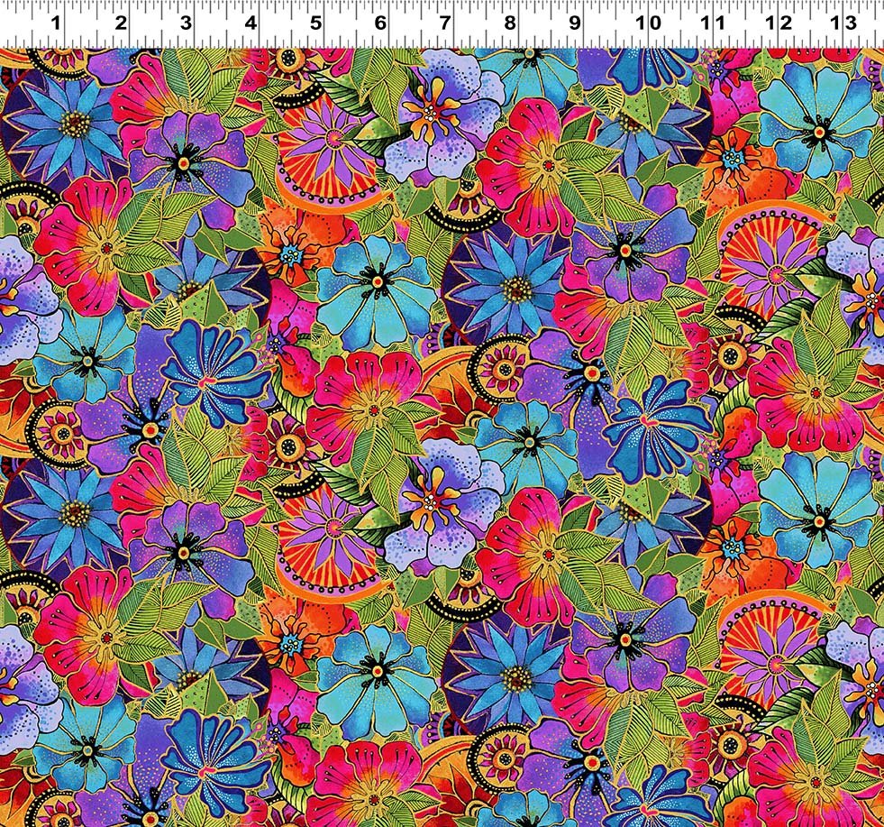Image resolution: width=884 pixels, height=827 pixels.
Task: Click the ruler's 4 inch label
Action: pyautogui.click(x=251, y=23)
